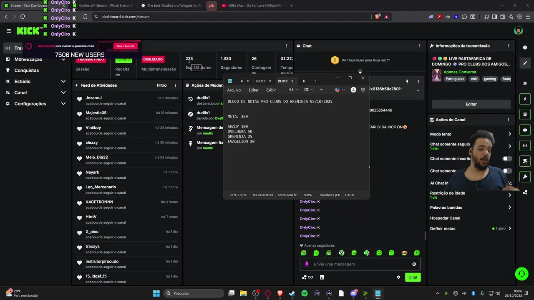Open the Conquistas sidebar item
The height and width of the screenshot is (300, 534).
coord(26,70)
